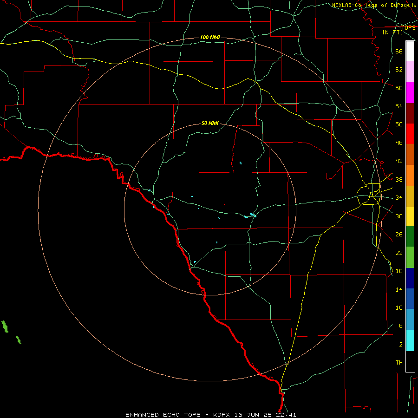
Task: Click the legend value 50
Action: 399,124
